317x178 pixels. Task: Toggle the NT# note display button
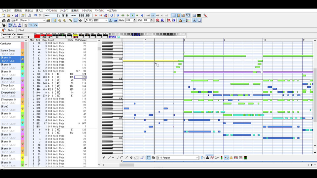(35, 25)
